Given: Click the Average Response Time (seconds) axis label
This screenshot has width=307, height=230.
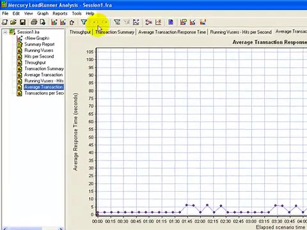Looking at the screenshot, I should click(75, 132).
